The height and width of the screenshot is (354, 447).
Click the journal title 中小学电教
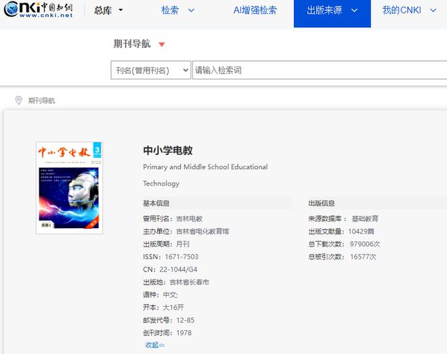click(168, 150)
